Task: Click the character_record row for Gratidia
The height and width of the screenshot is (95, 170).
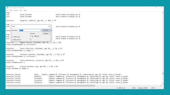Action: click(x=67, y=78)
